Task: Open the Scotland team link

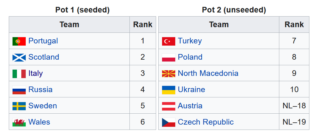Action: (44, 57)
